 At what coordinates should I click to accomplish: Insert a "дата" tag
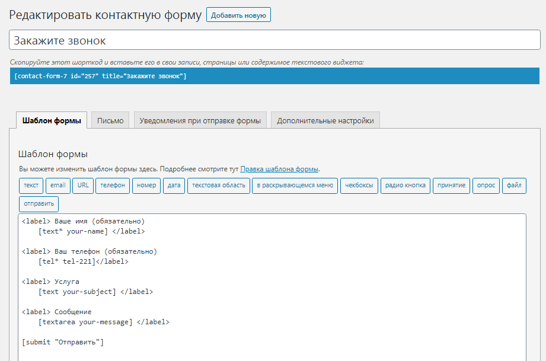tap(174, 186)
